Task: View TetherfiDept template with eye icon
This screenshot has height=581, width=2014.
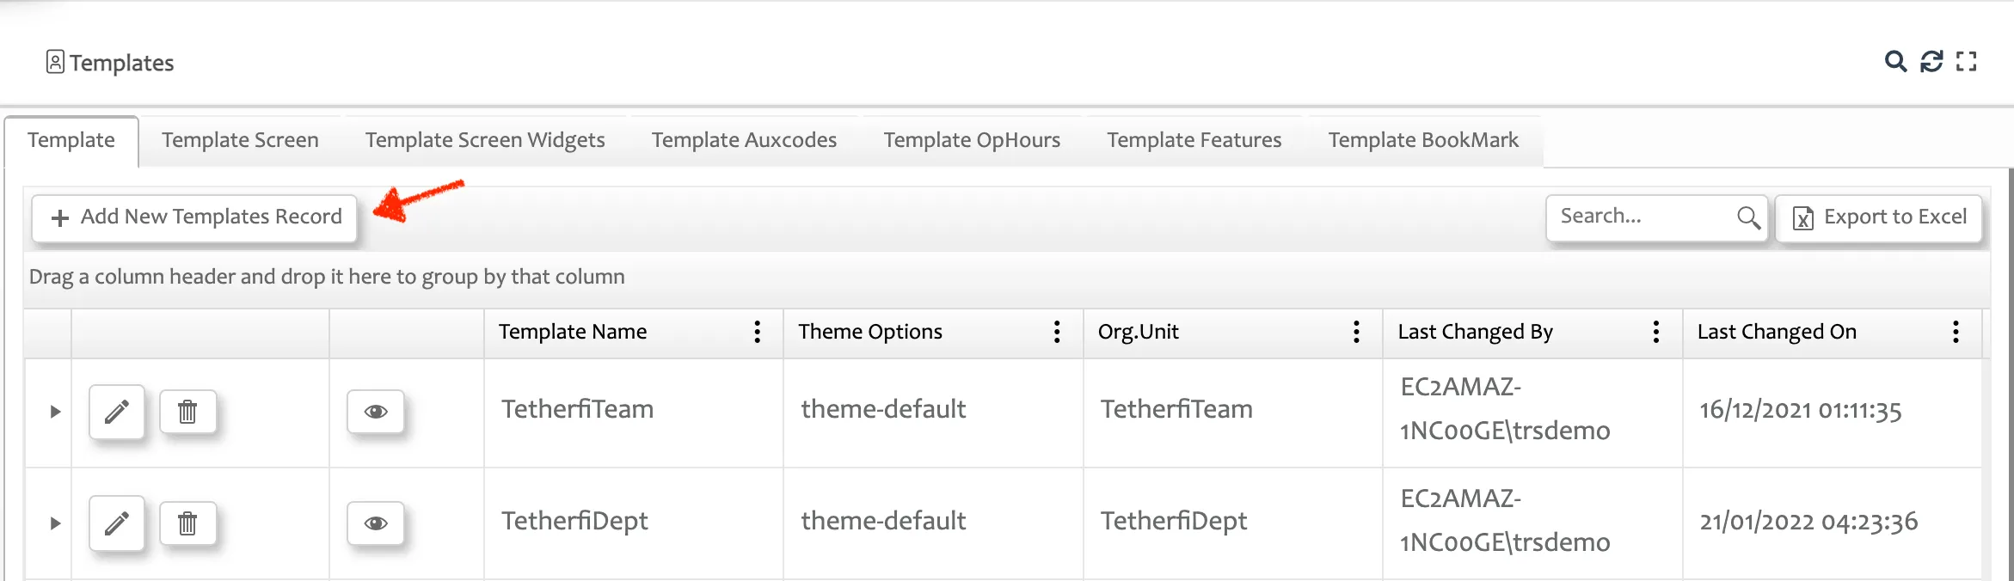Action: (376, 523)
